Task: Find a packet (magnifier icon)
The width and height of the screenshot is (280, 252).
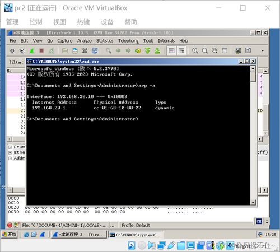Action: tap(109, 50)
